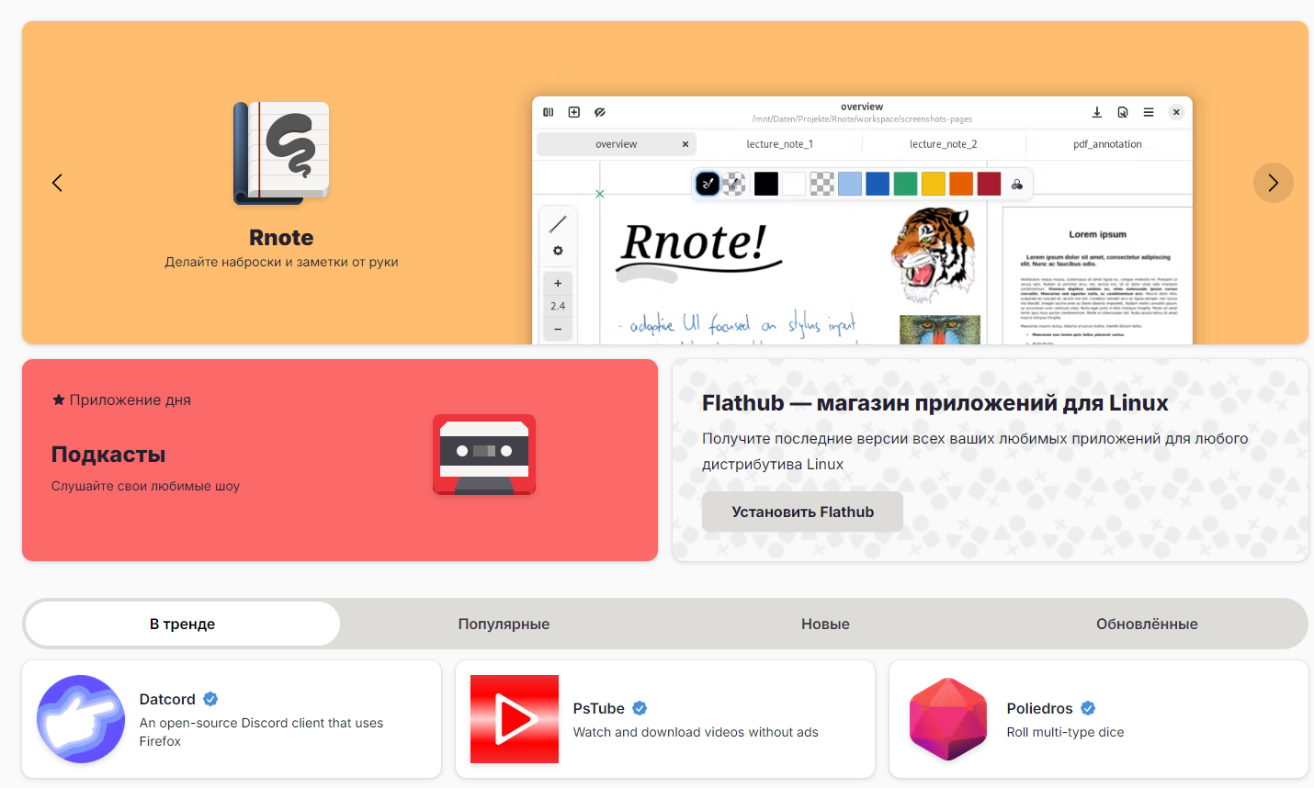This screenshot has width=1314, height=788.
Task: Click the crossed-out eye icon in Rnote screenshot
Action: 600,112
